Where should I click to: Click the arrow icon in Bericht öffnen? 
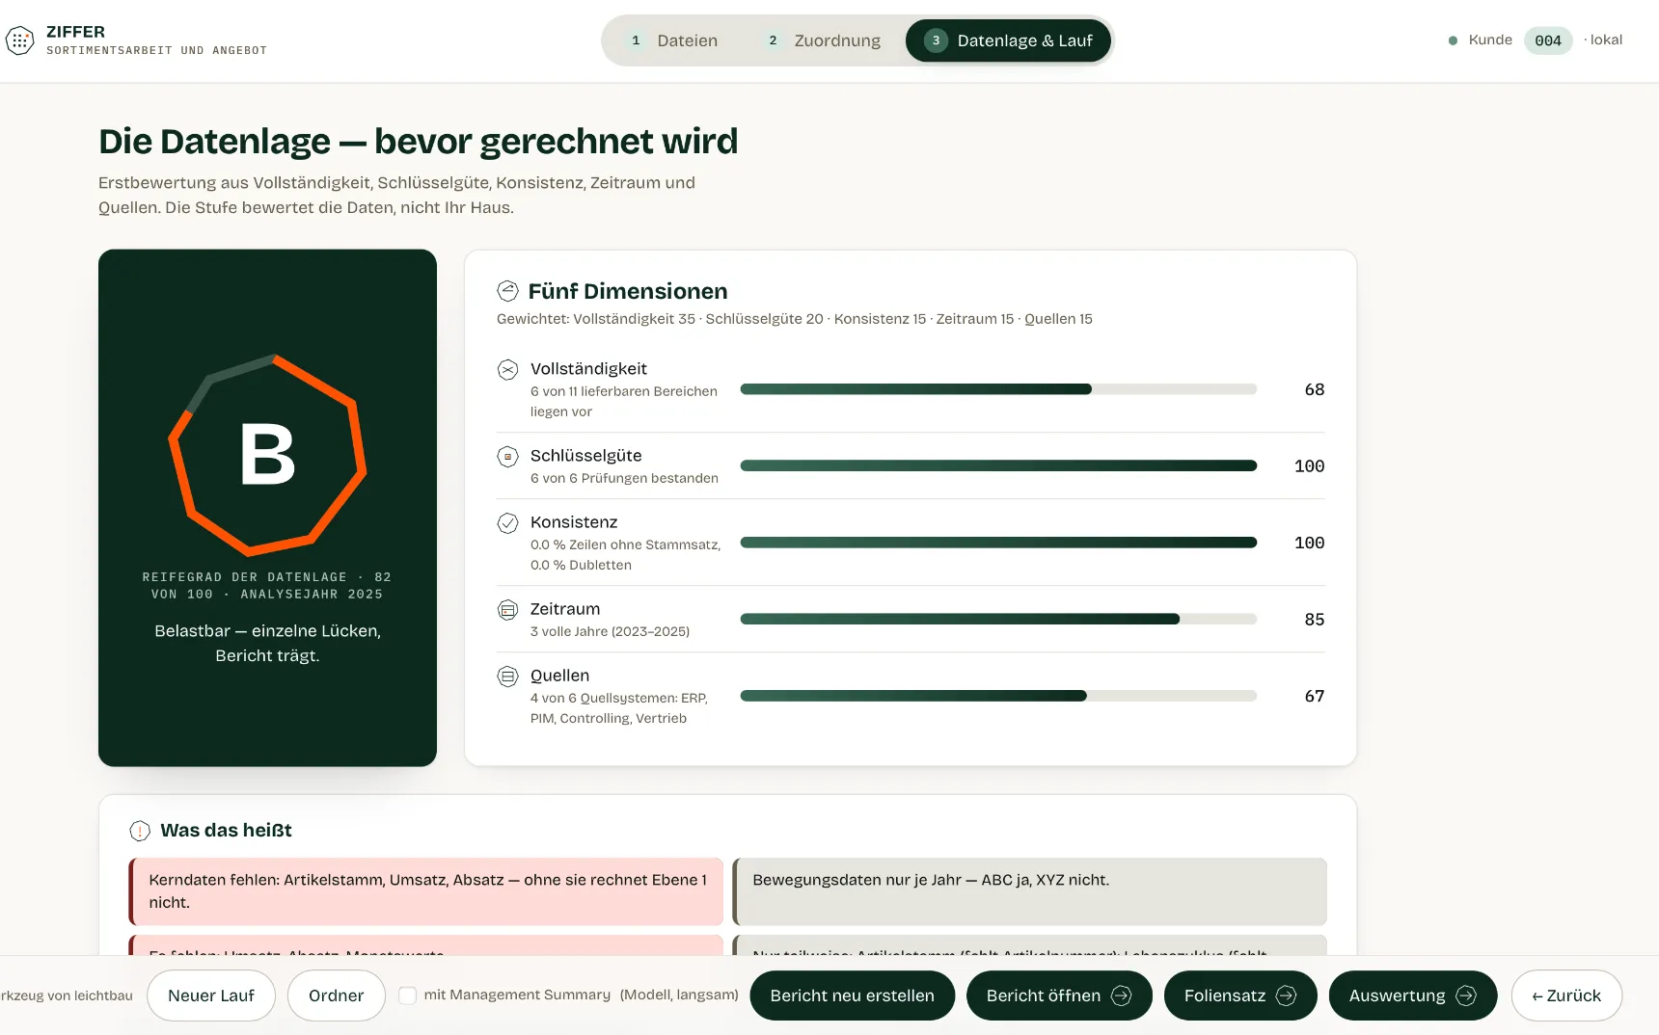(1121, 995)
